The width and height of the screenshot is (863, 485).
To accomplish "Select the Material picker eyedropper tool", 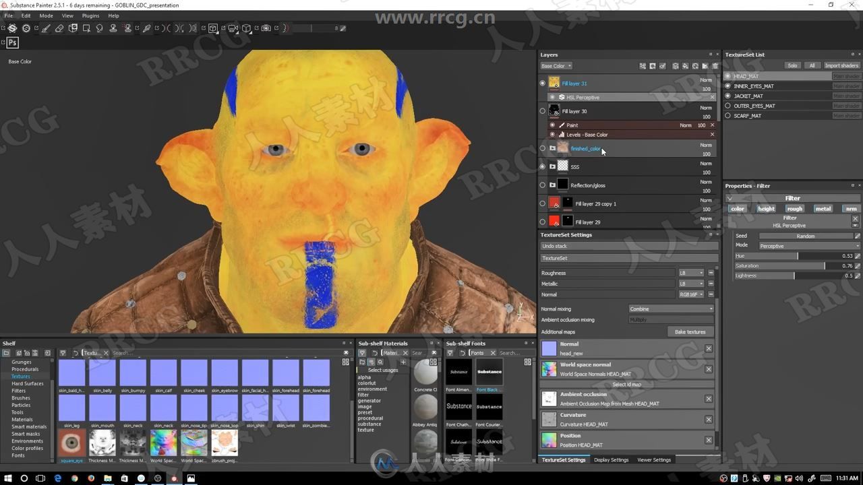I will pos(146,28).
